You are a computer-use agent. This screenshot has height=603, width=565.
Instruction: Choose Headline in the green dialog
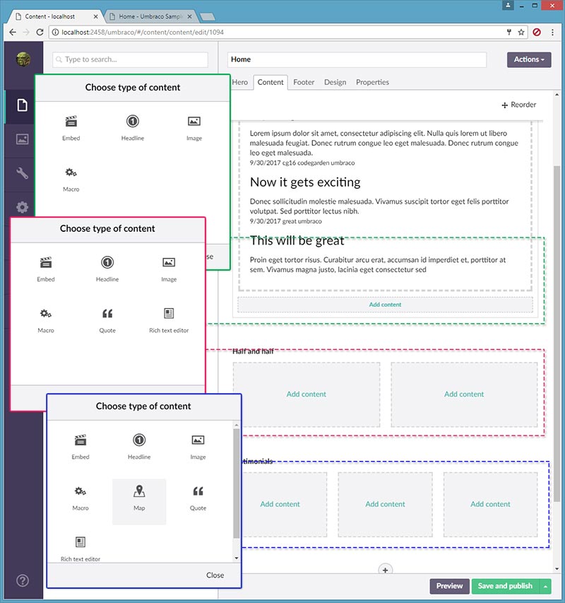tap(133, 128)
